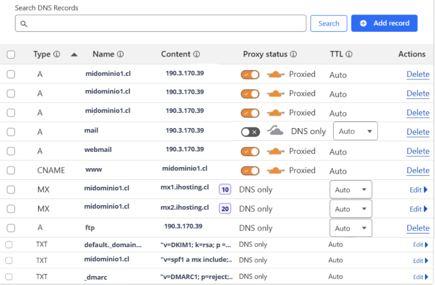Sort by Type using the arrow
435x285 pixels.
coord(74,55)
